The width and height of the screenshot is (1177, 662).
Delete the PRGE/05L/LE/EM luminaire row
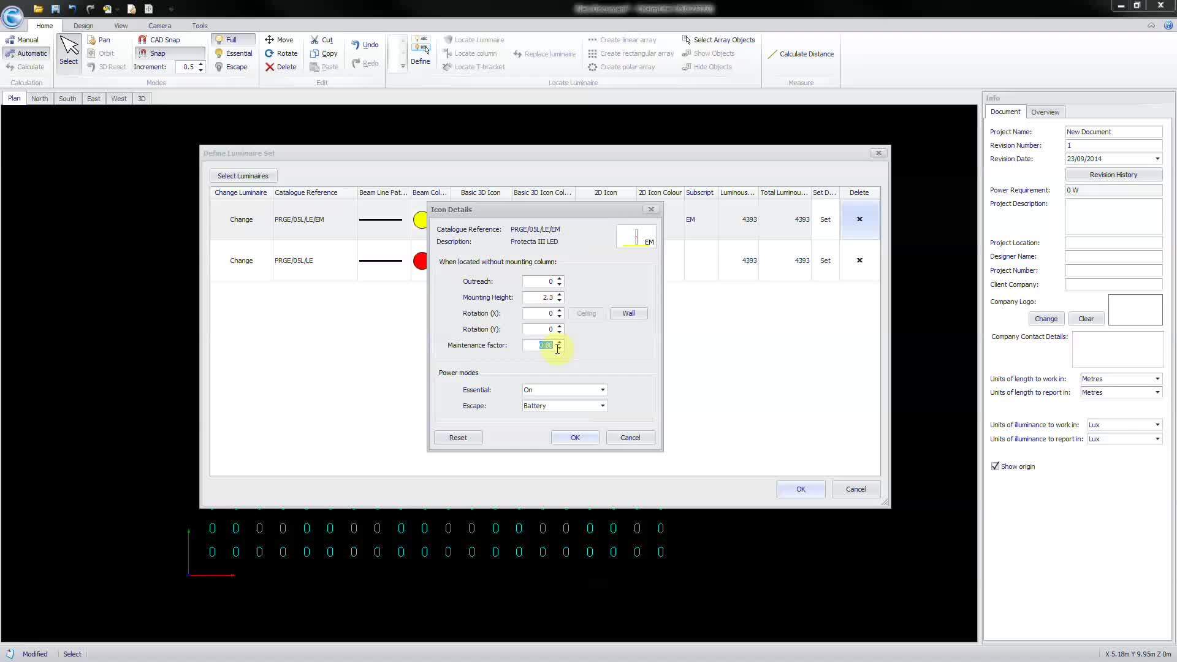coord(859,219)
